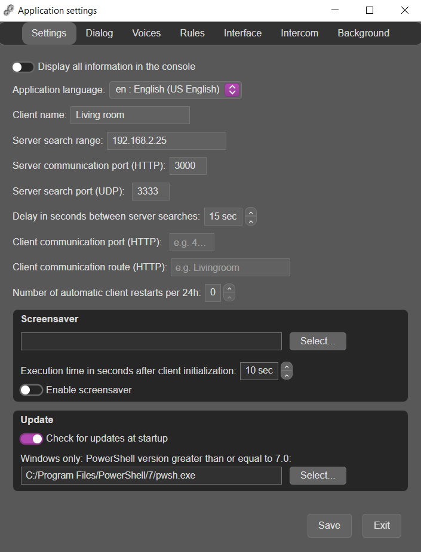
Task: Increase delay between server searches stepper
Action: (251, 212)
